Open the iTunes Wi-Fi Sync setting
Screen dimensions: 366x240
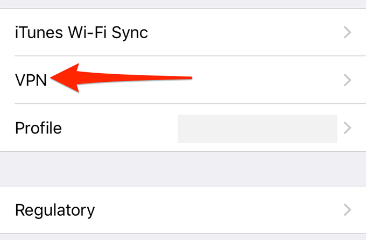tap(81, 33)
